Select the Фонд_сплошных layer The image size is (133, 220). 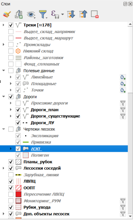coord(41,64)
